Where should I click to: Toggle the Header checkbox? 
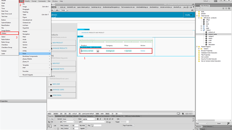click(x=86, y=128)
